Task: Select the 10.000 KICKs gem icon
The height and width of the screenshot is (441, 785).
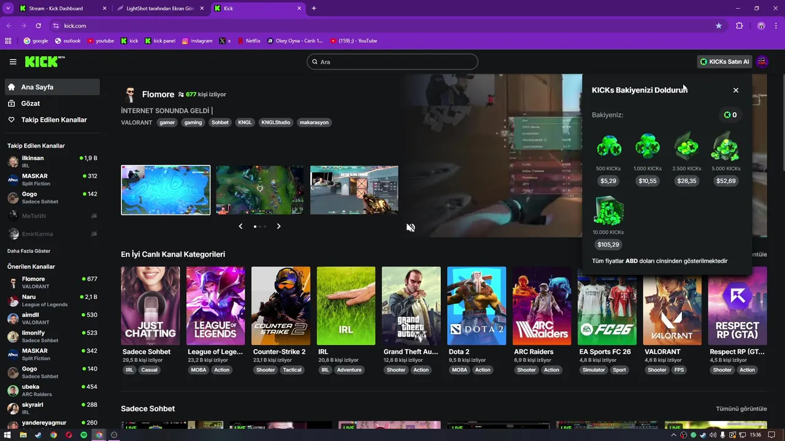Action: [608, 211]
